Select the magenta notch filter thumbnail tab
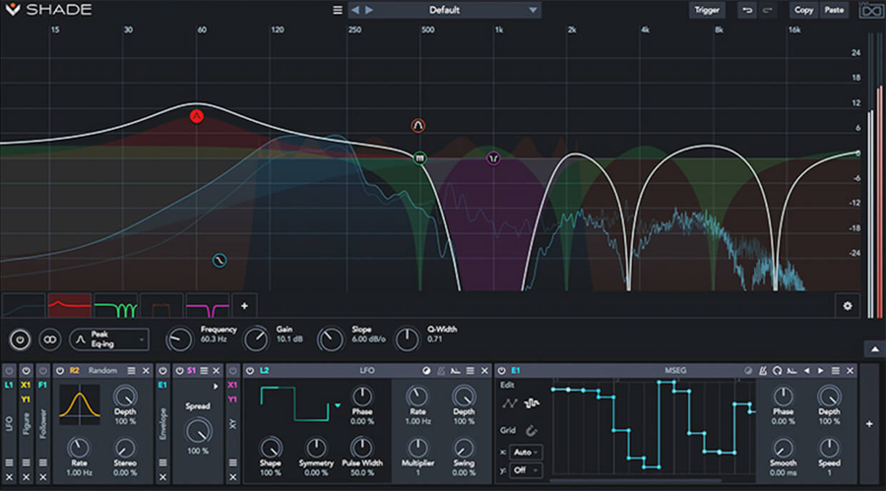886x491 pixels. click(x=208, y=306)
